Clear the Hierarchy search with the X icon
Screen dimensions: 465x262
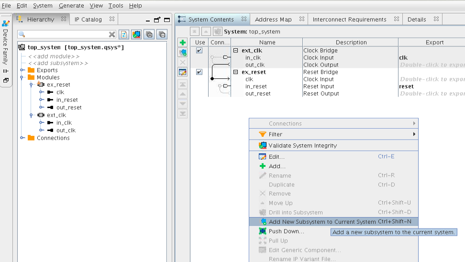tap(112, 34)
